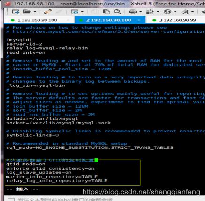Click the Open session folder icon
The width and height of the screenshot is (205, 201).
click(27, 11)
